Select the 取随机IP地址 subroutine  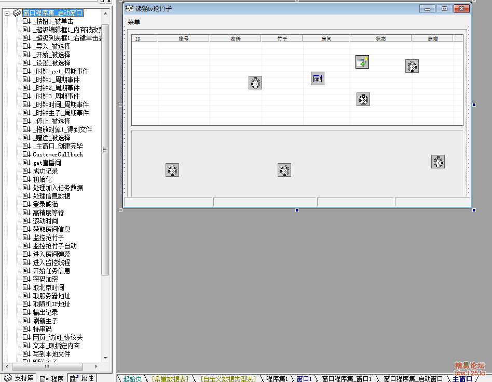pos(51,304)
